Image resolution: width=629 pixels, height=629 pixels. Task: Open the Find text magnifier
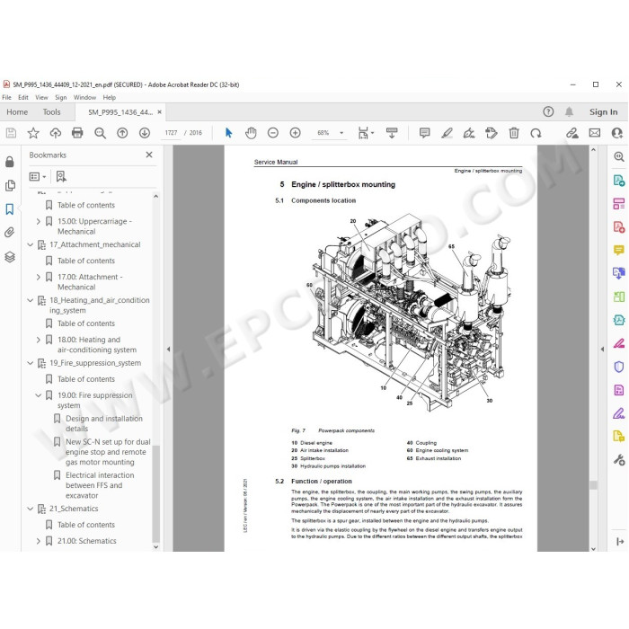click(x=100, y=133)
